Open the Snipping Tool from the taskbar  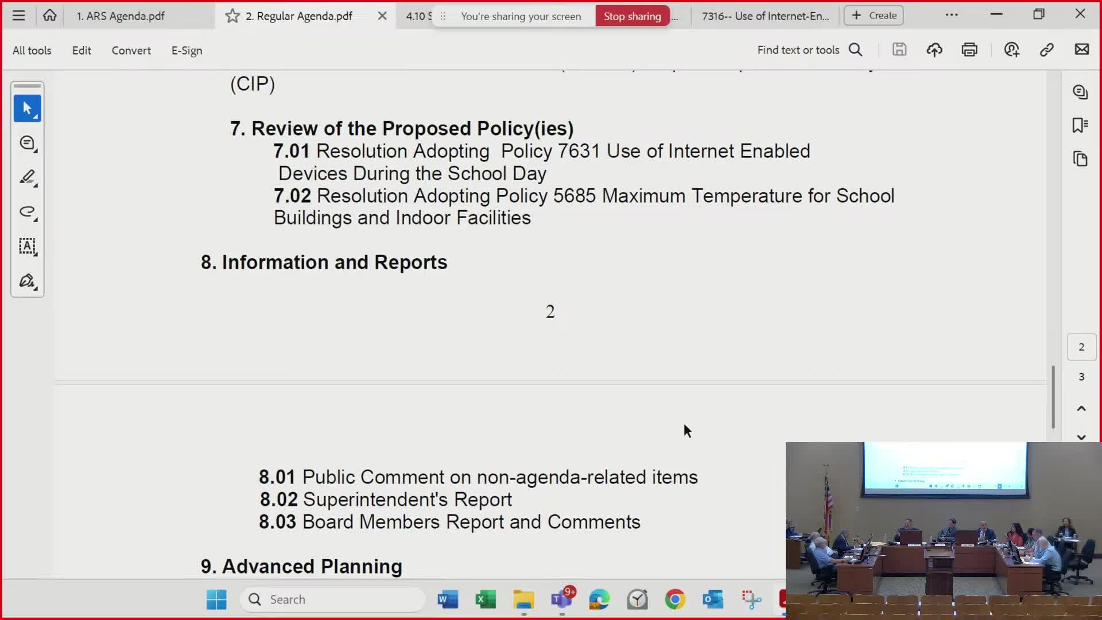(751, 599)
